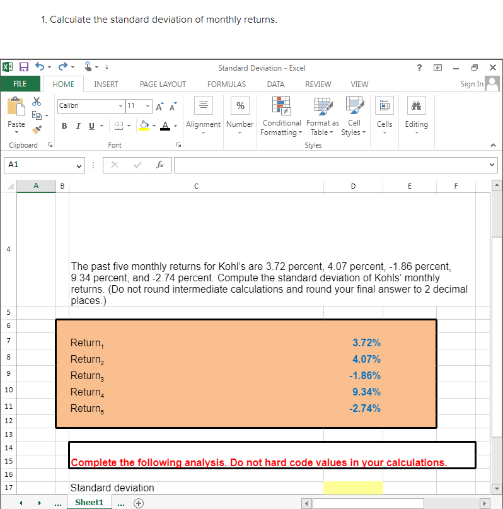Click the yellow Standard deviation answer cell
Image resolution: width=503 pixels, height=509 pixels.
tap(353, 488)
